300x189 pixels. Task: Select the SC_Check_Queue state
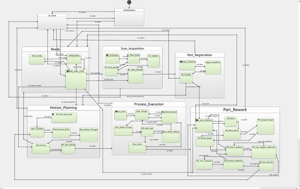tap(112, 71)
